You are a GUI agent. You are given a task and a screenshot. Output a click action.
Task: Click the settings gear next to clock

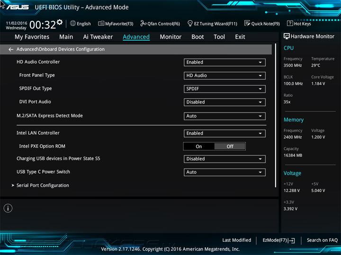tap(60, 22)
